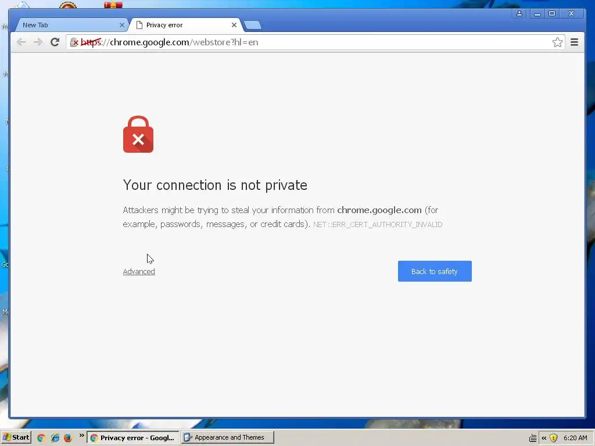The image size is (595, 446).
Task: Minimize the Chrome window
Action: pos(537,14)
